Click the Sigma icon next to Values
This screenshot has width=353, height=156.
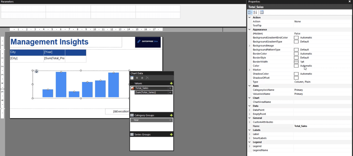(x=132, y=83)
